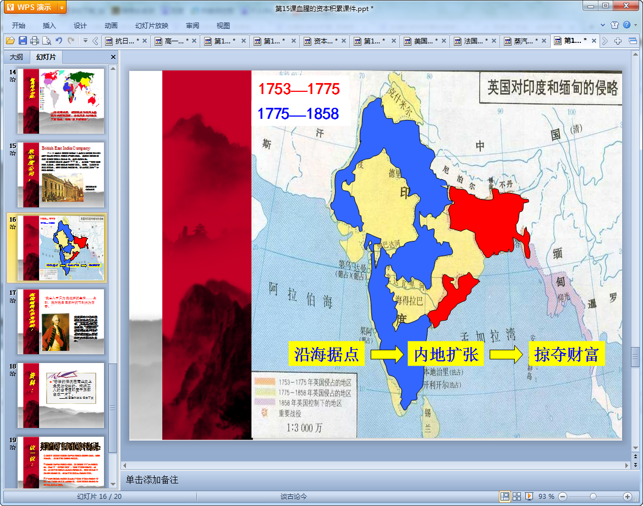Close the 法国 document tab
Viewport: 643px width, 506px height.
point(494,41)
